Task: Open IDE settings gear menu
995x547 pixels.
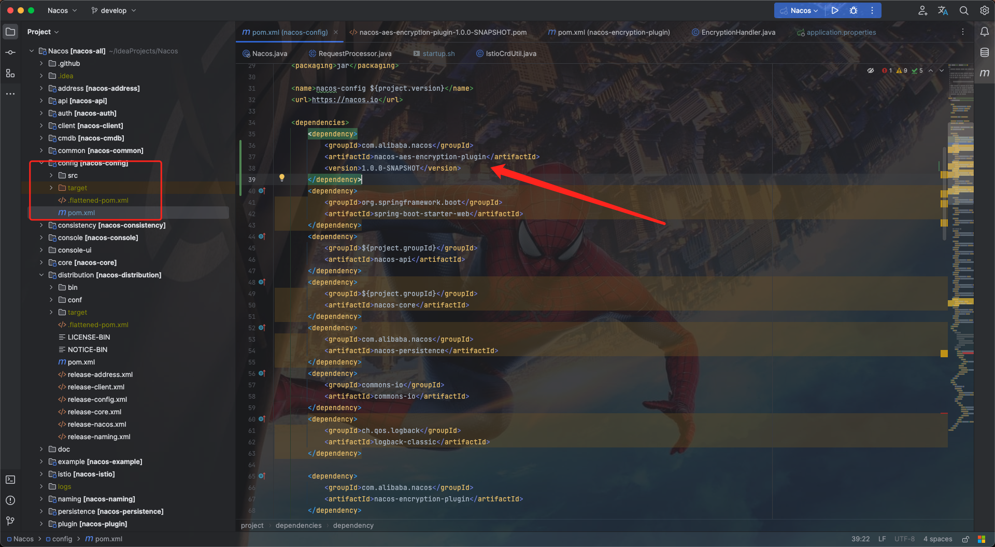Action: (984, 10)
